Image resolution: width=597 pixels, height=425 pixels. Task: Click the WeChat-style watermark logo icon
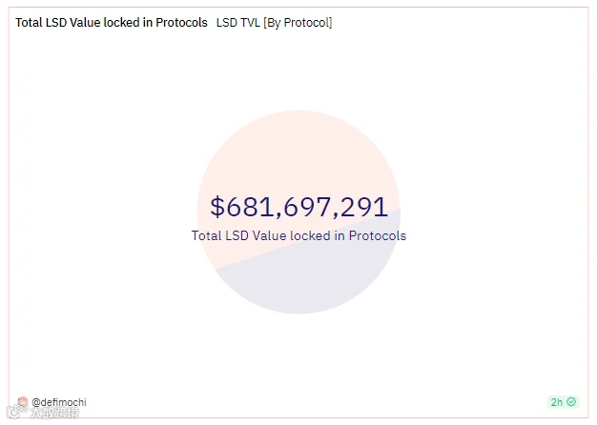(x=15, y=412)
